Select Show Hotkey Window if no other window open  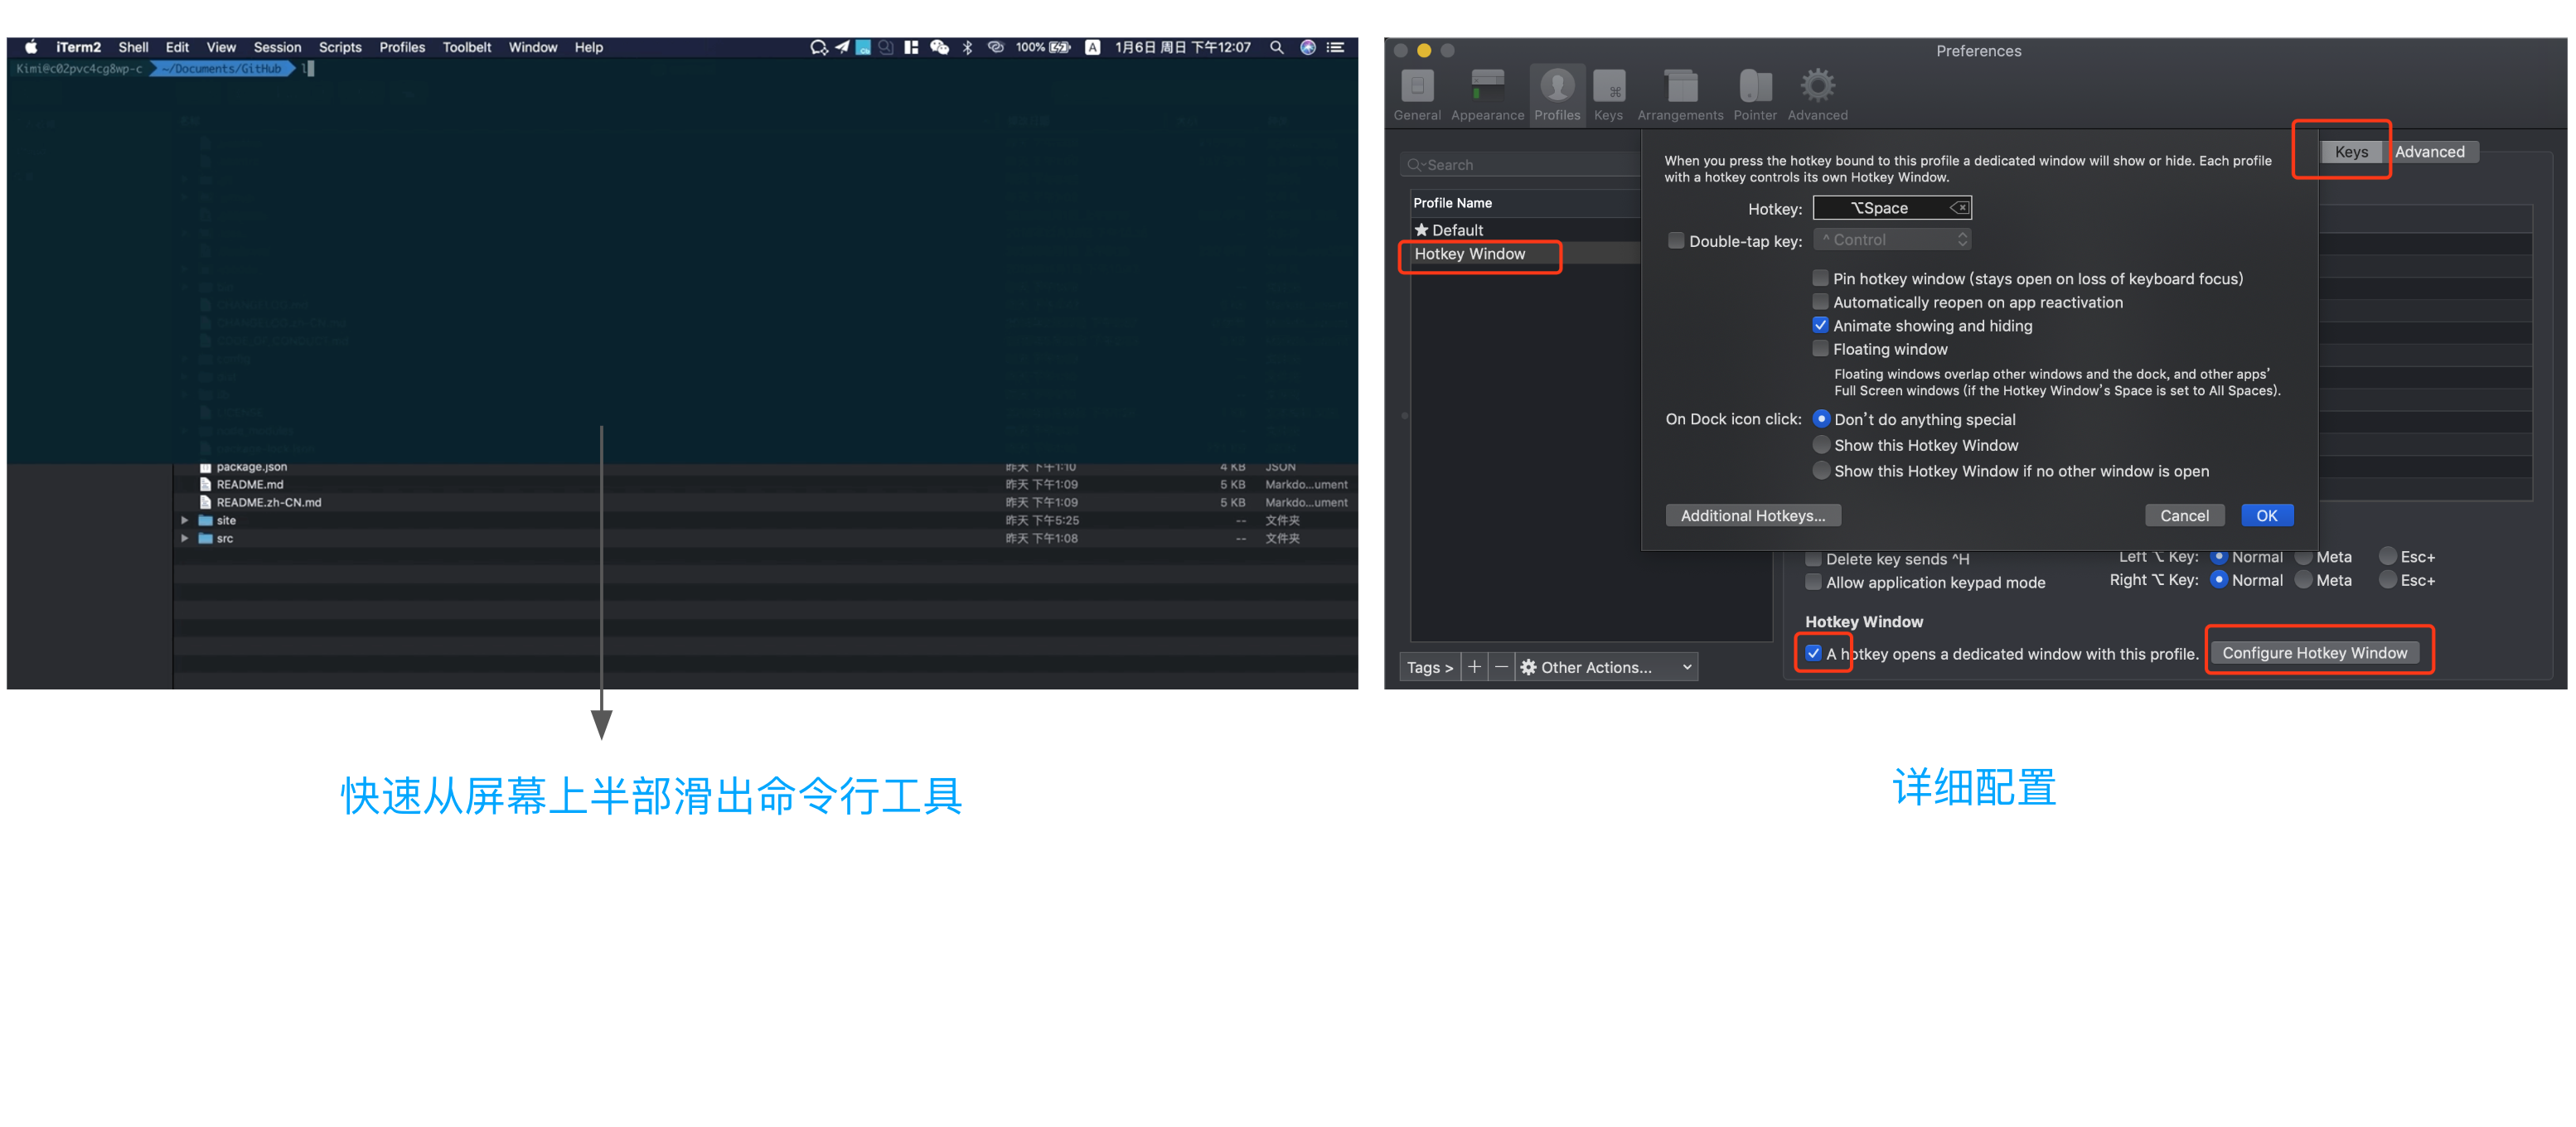1820,470
